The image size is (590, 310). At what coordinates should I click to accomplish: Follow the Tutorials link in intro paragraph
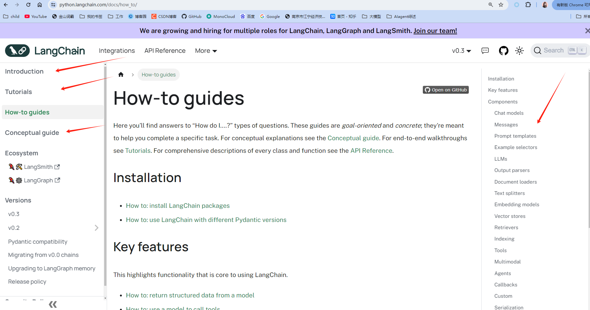point(138,151)
